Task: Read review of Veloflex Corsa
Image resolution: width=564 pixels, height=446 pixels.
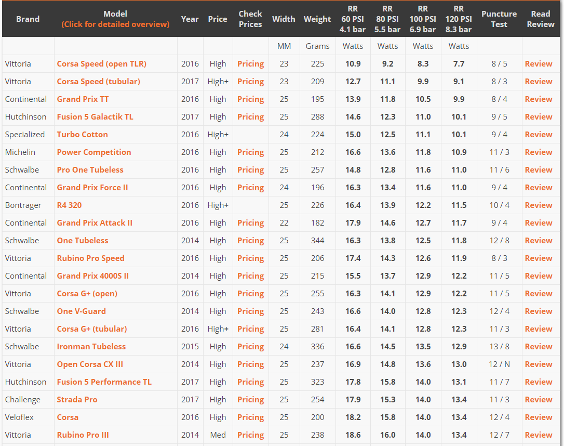Action: tap(539, 417)
